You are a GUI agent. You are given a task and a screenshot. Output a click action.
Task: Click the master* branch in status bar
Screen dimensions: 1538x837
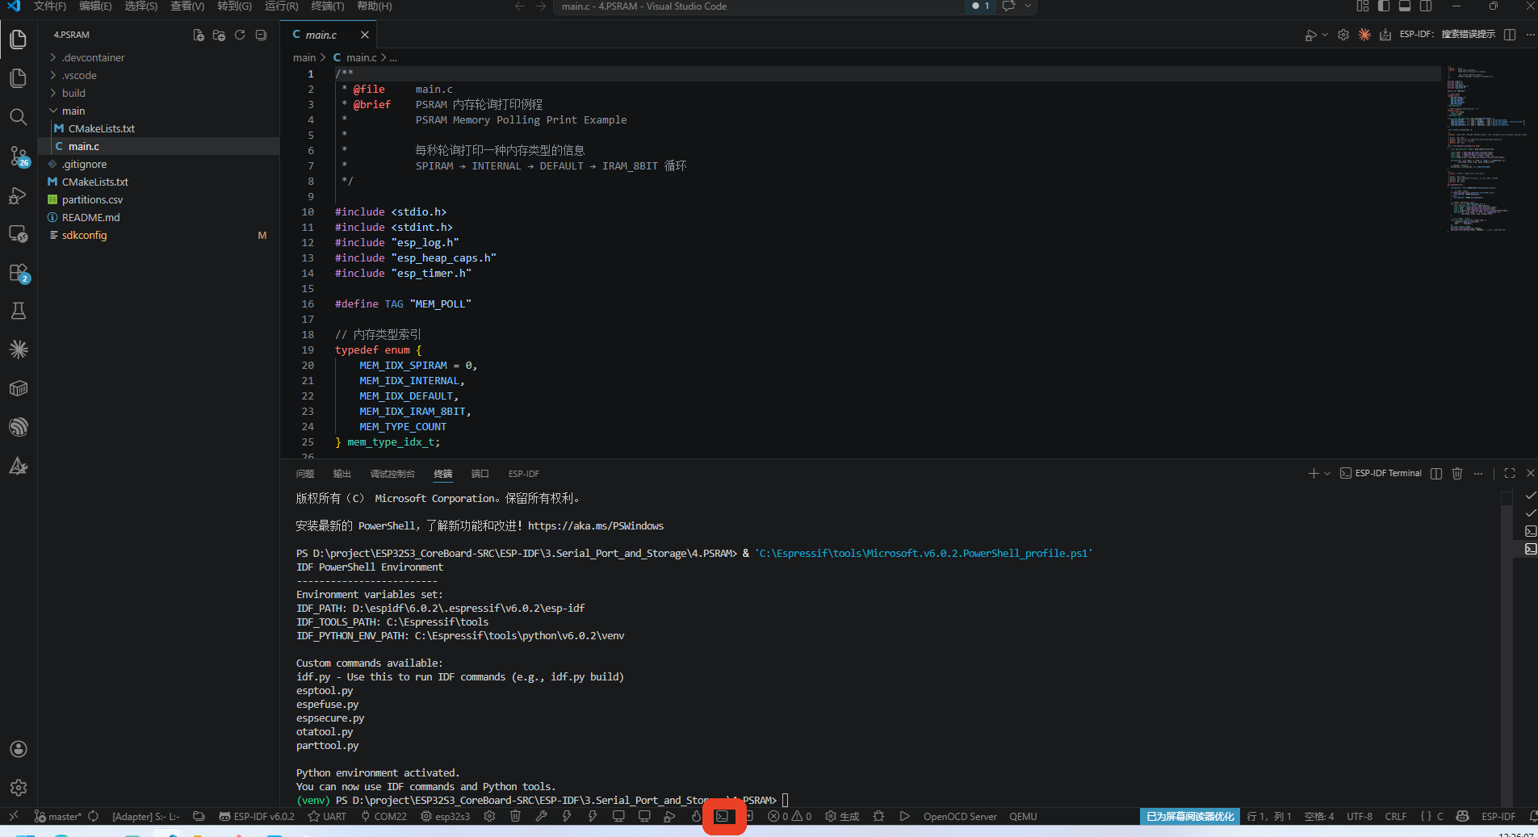coord(58,816)
